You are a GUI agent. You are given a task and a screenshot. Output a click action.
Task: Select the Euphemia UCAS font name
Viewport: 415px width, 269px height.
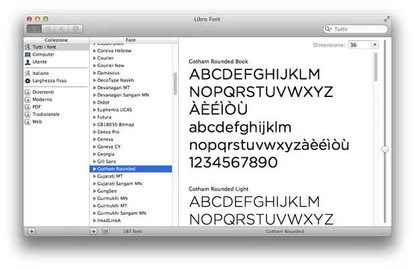(x=114, y=110)
